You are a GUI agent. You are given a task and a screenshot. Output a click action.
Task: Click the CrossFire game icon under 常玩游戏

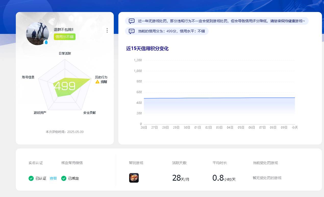(x=134, y=178)
